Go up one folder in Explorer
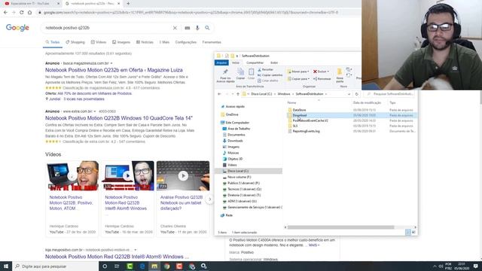Viewport: 482px width, 271px height. (238, 94)
